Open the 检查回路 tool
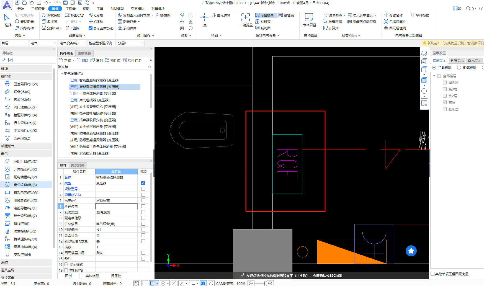Viewport: 484px width, 286px height. 333,22
